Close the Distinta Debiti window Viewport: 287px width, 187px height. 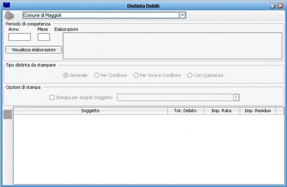tap(280, 6)
